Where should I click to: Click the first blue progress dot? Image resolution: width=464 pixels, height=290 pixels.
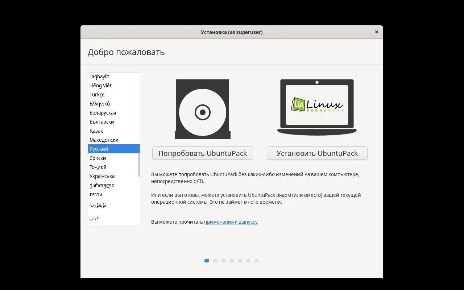[x=207, y=261]
